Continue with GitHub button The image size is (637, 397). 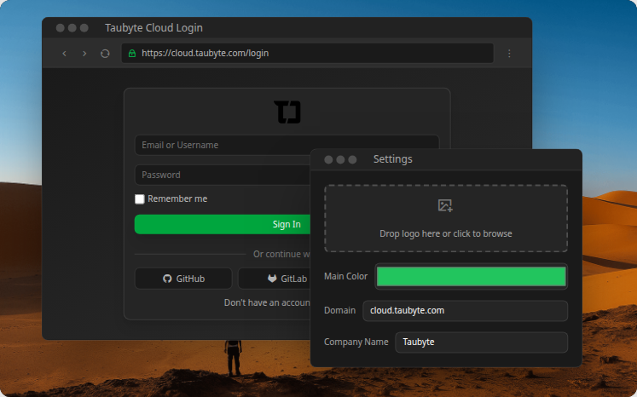183,279
